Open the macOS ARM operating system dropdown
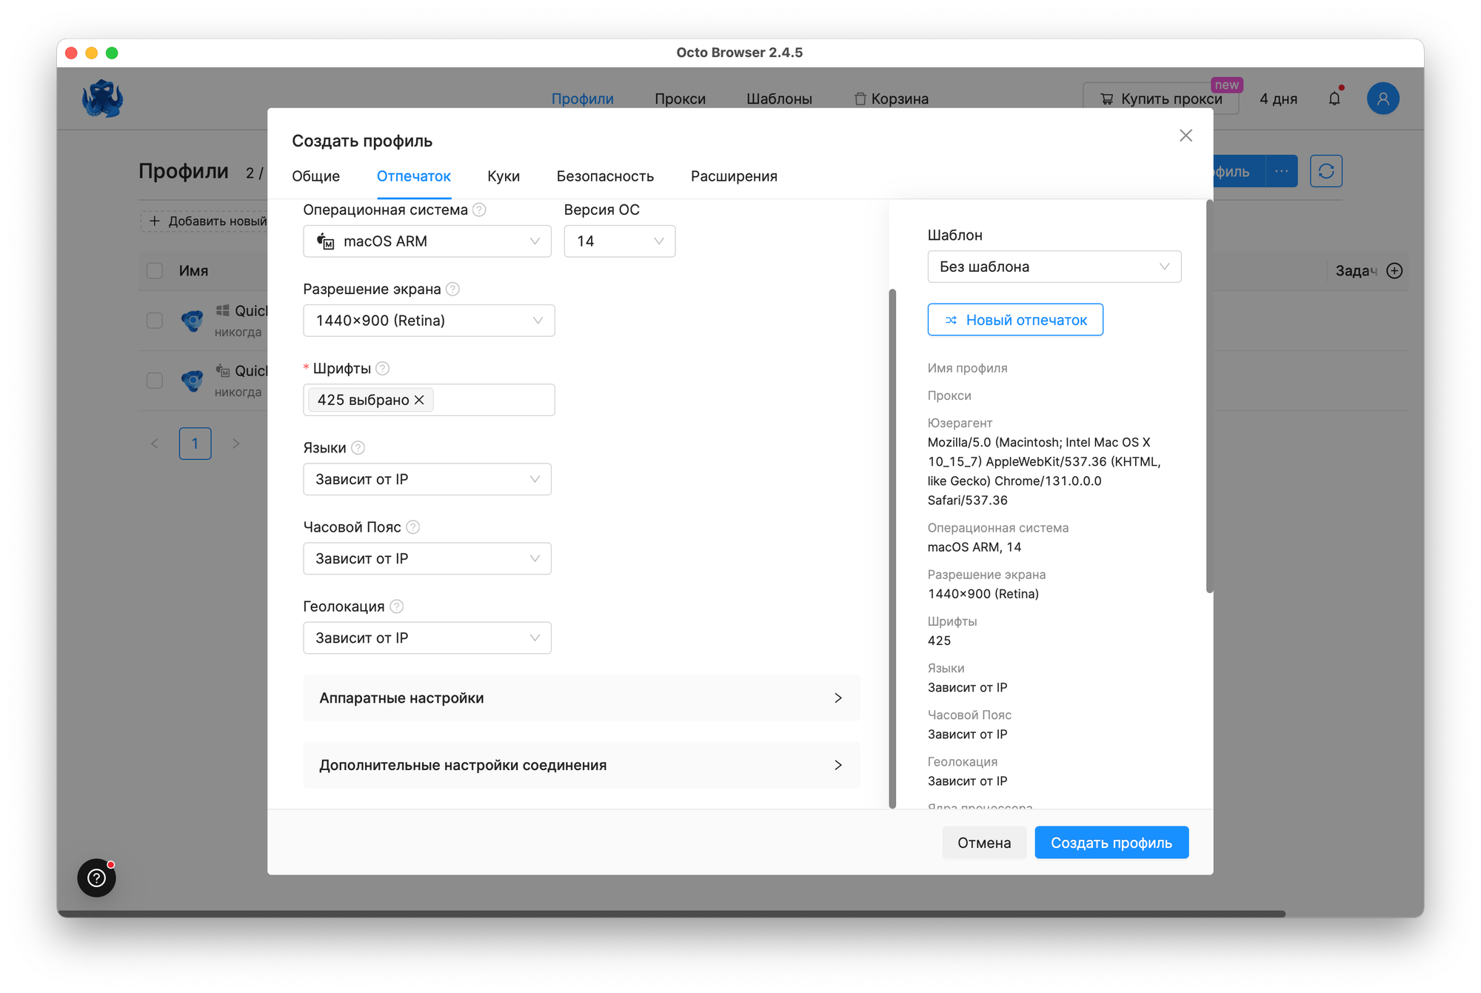 click(427, 241)
